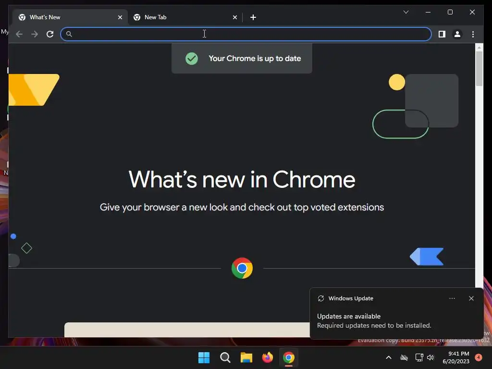Open the side panel icon
The image size is (492, 369).
coord(442,34)
